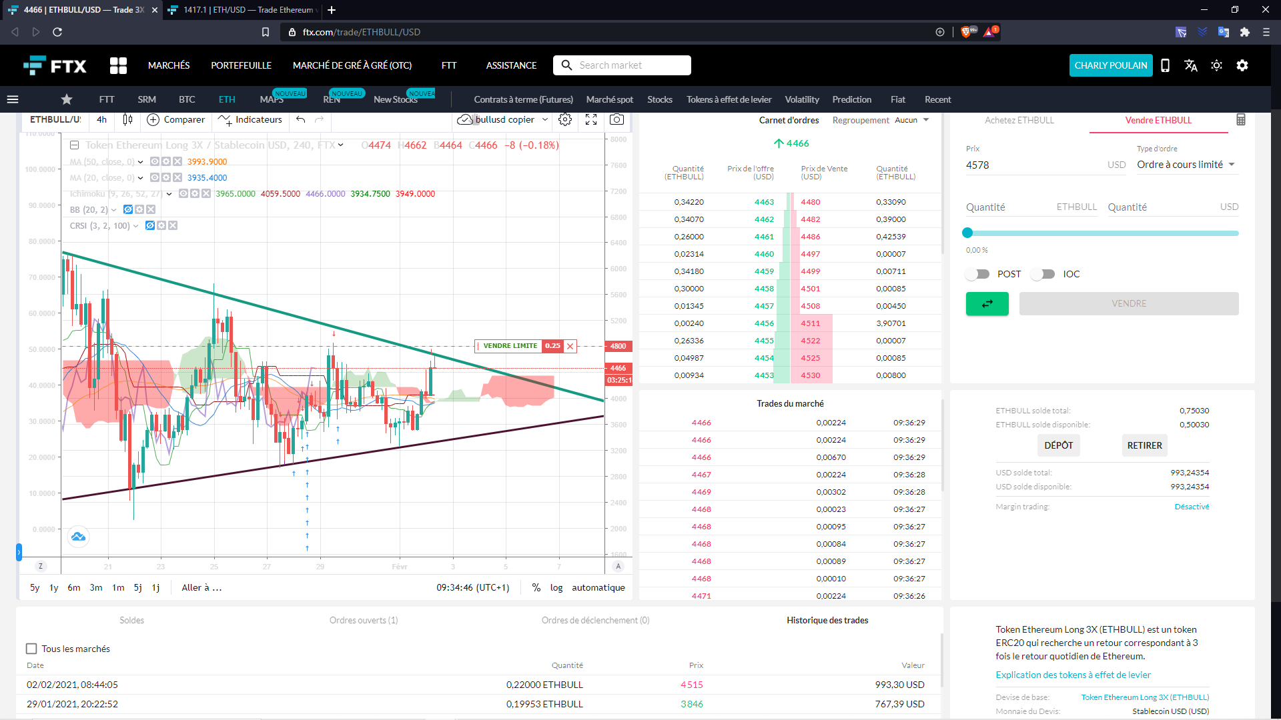
Task: Show the BB indicator
Action: coord(128,209)
